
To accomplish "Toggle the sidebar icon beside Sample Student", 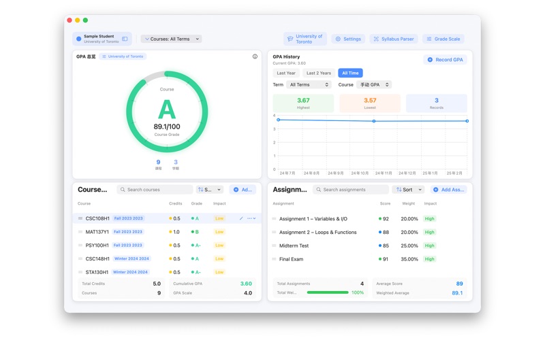I will coord(125,39).
